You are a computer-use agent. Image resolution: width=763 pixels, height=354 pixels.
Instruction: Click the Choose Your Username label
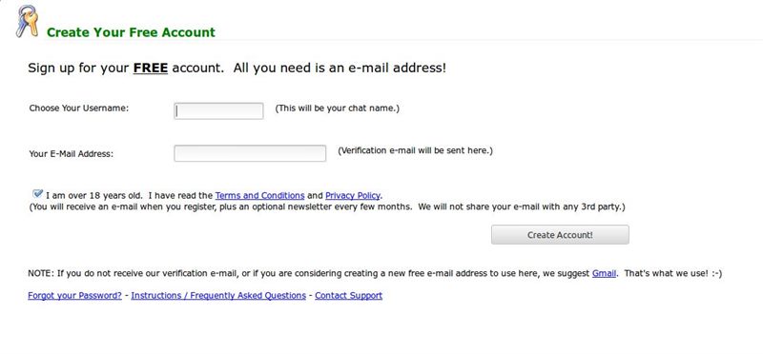(79, 108)
